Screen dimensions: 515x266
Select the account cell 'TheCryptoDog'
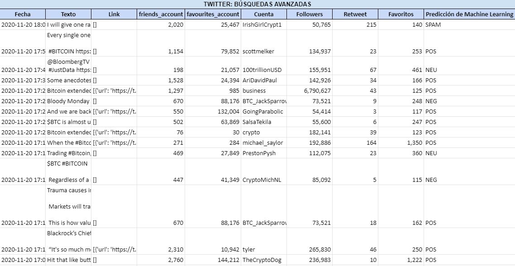click(262, 260)
